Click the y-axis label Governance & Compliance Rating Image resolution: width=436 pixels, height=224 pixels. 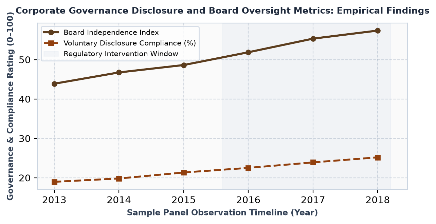click(x=10, y=106)
